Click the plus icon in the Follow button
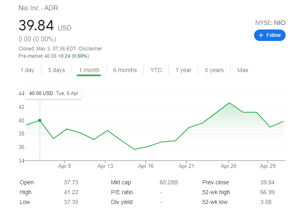The width and height of the screenshot is (302, 213). [261, 35]
